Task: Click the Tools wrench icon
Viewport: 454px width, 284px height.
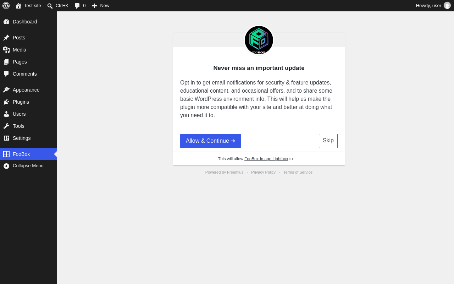Action: pyautogui.click(x=6, y=126)
